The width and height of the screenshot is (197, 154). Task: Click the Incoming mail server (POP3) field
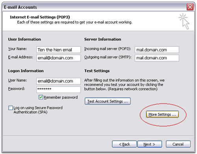click(157, 49)
